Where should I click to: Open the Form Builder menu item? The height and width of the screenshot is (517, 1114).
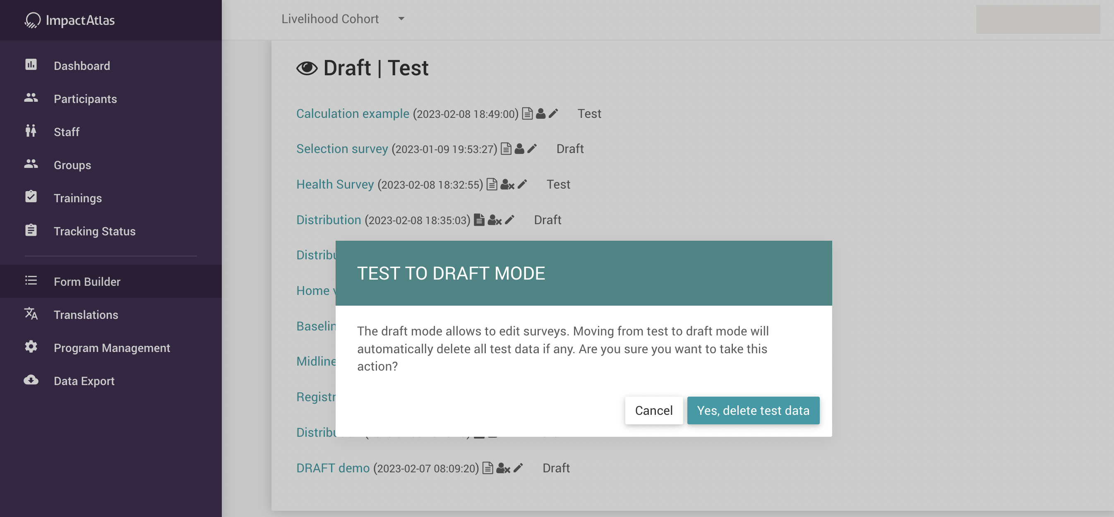point(87,281)
